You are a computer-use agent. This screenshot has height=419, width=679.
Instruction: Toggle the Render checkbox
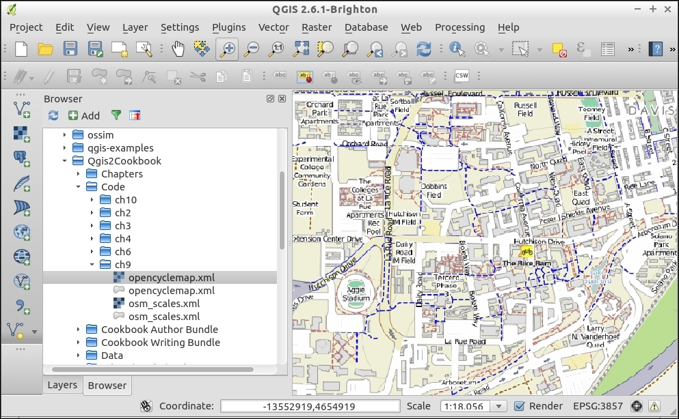point(519,406)
